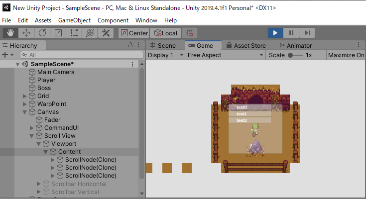The width and height of the screenshot is (366, 199).
Task: Click the Hierarchy scroll down arrow
Action: [x=142, y=194]
